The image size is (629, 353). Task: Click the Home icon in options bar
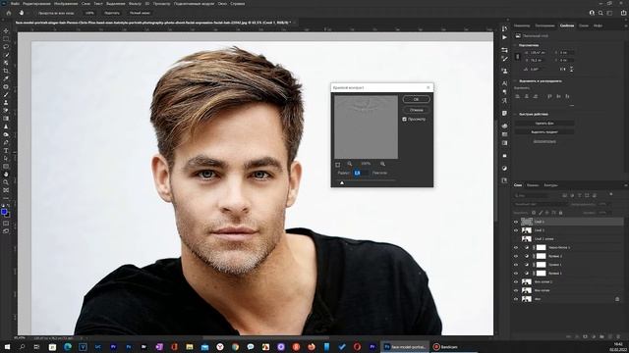pos(9,13)
